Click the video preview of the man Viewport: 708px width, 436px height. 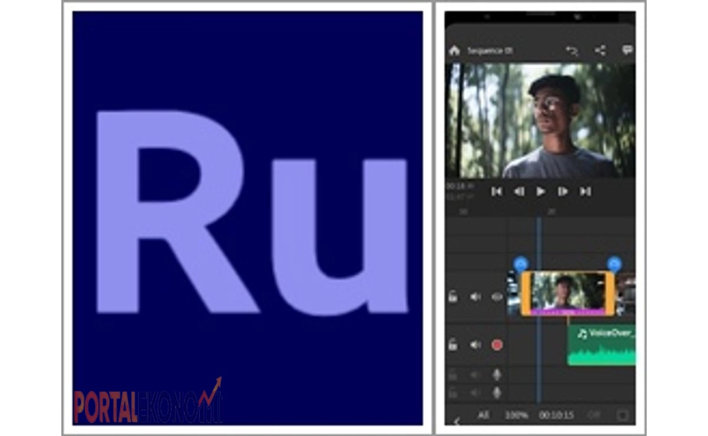[x=540, y=121]
